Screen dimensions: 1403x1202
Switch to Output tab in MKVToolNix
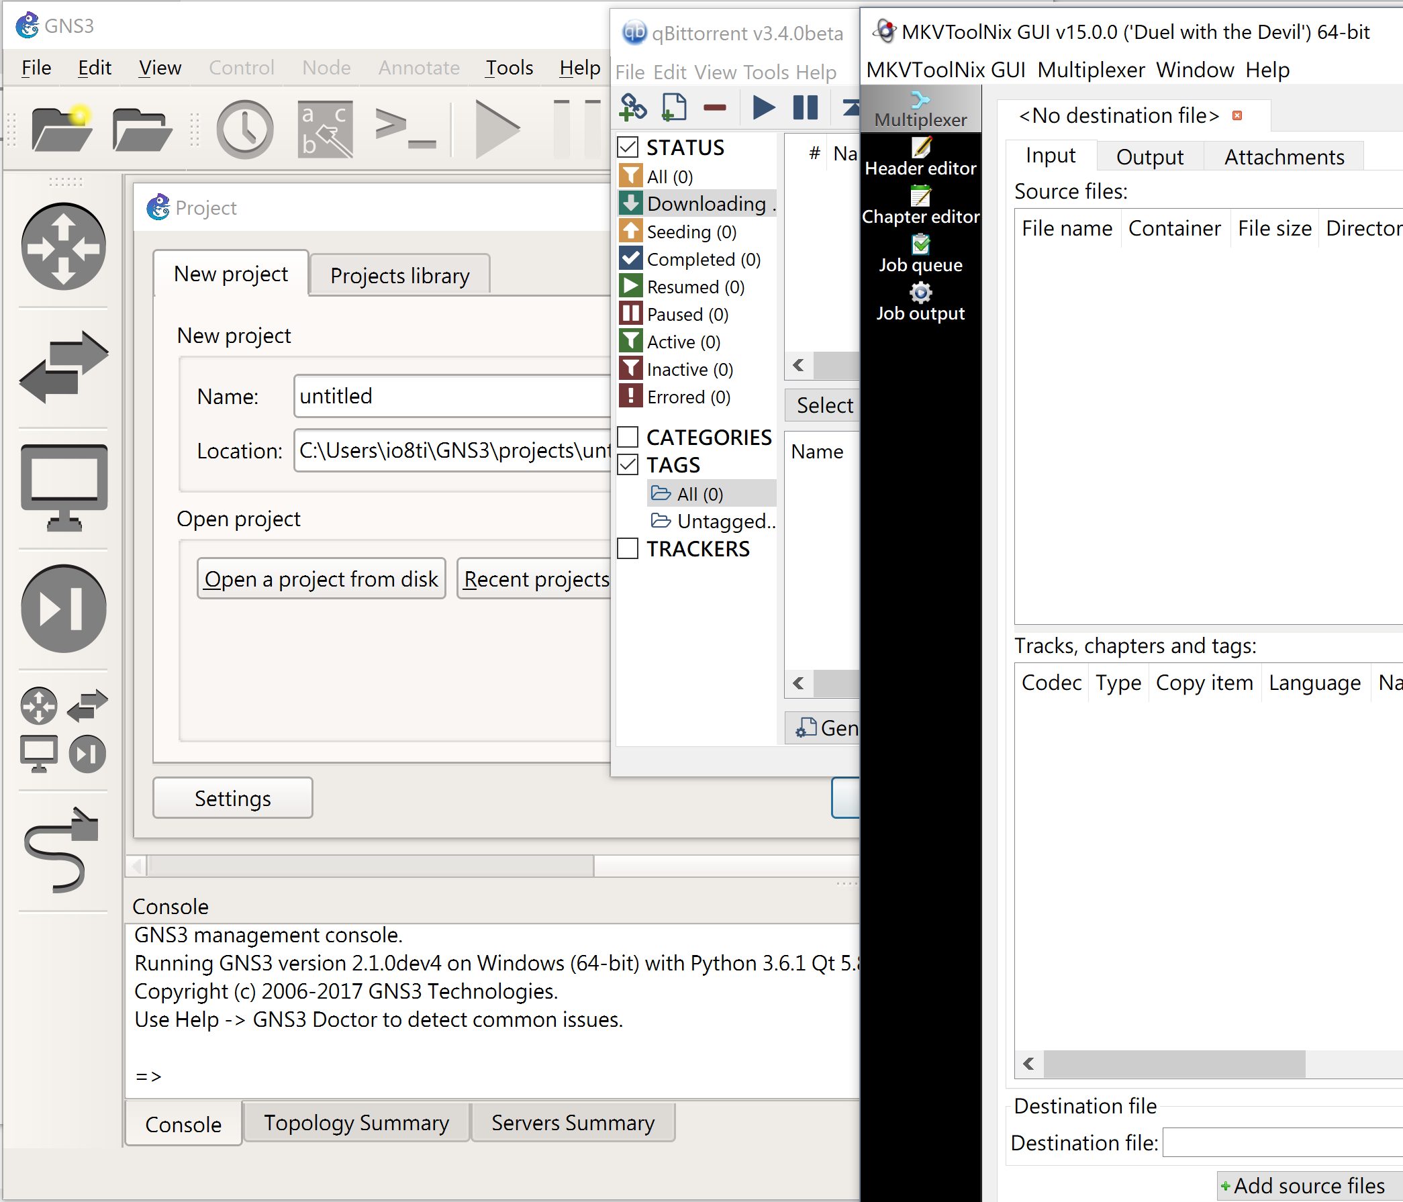point(1150,156)
